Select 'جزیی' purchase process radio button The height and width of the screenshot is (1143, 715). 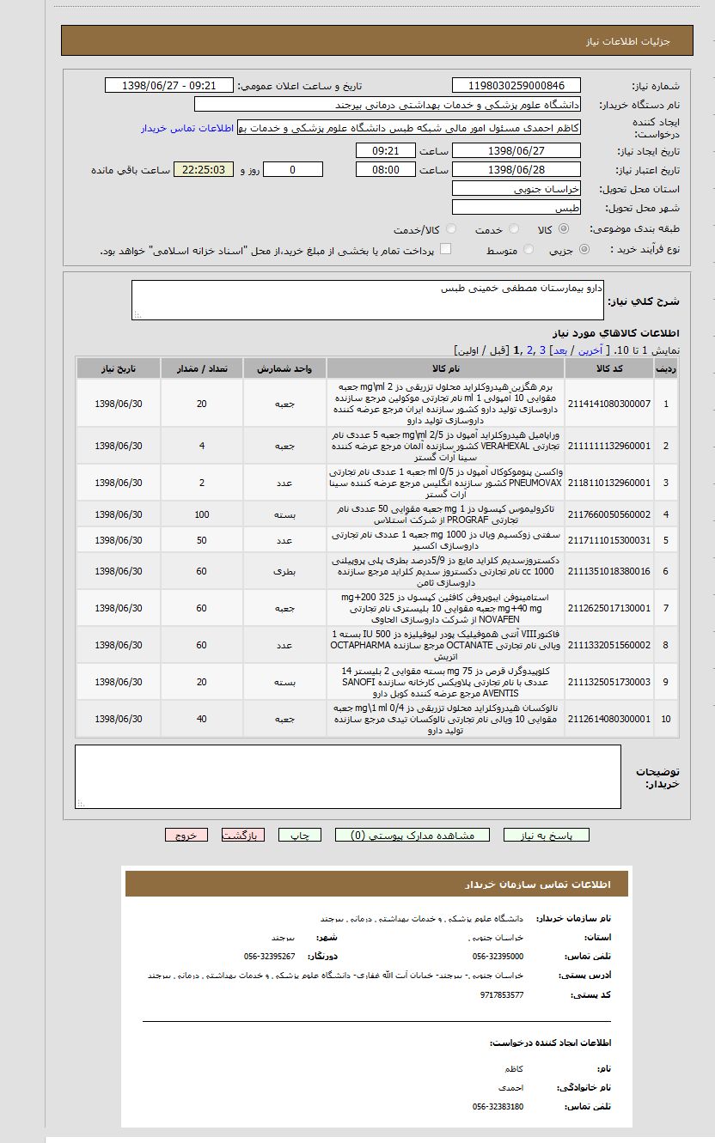click(x=584, y=250)
